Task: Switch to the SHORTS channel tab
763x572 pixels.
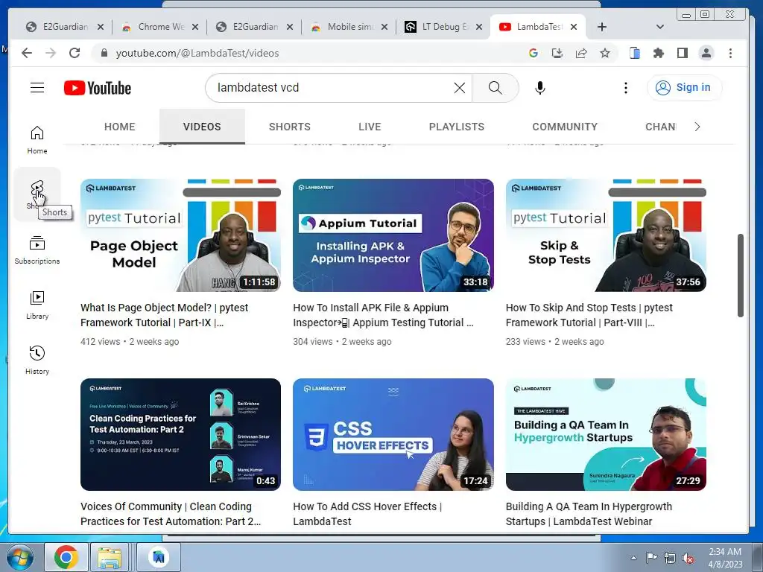Action: point(290,127)
